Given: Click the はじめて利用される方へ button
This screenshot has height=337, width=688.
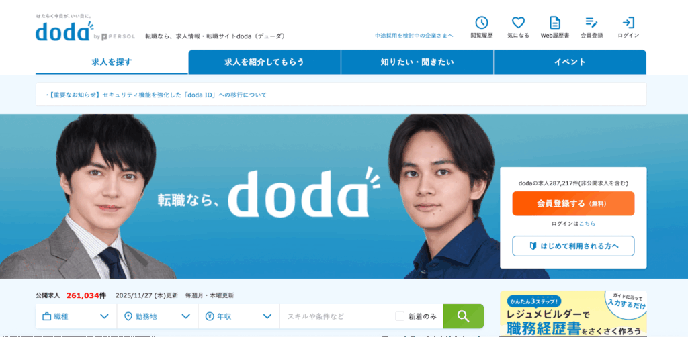Looking at the screenshot, I should coord(573,246).
